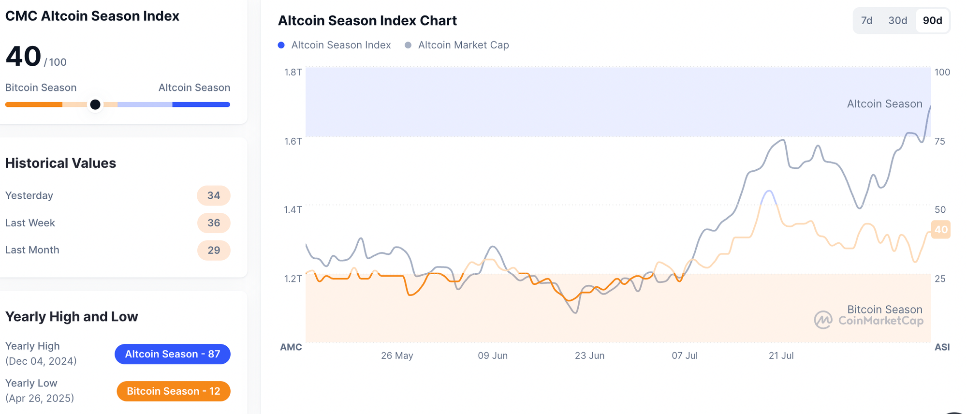Open the 30d timeframe view
The image size is (967, 414).
(898, 20)
